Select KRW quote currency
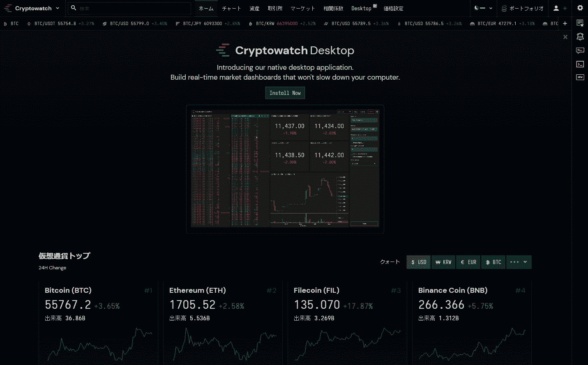 tap(443, 262)
